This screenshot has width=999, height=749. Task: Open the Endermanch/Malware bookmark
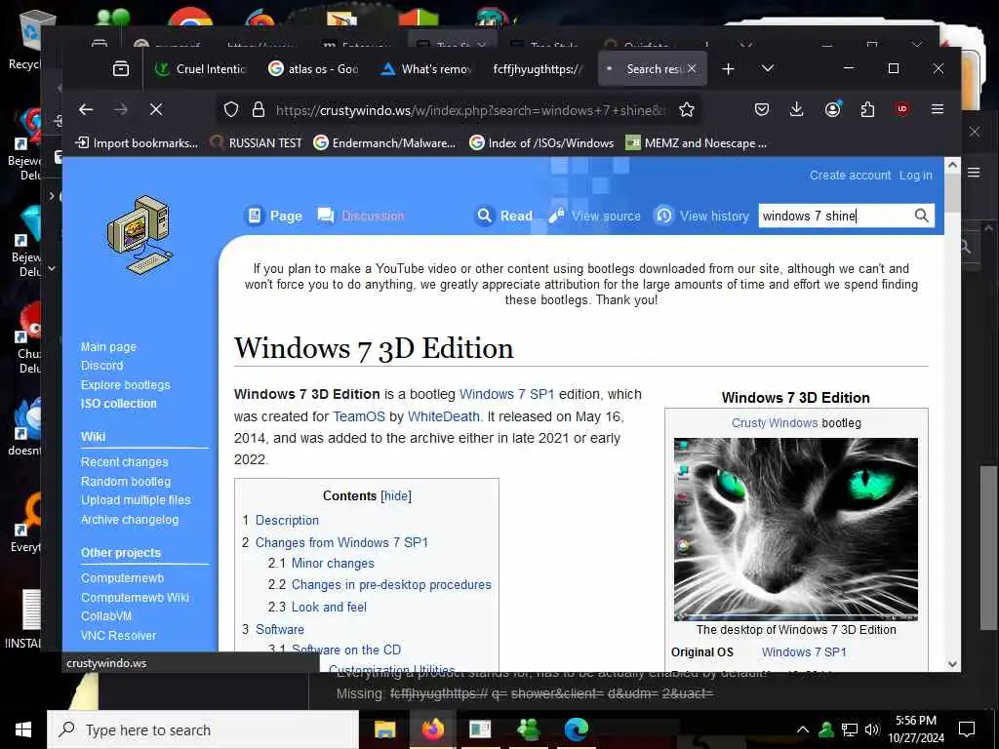384,143
